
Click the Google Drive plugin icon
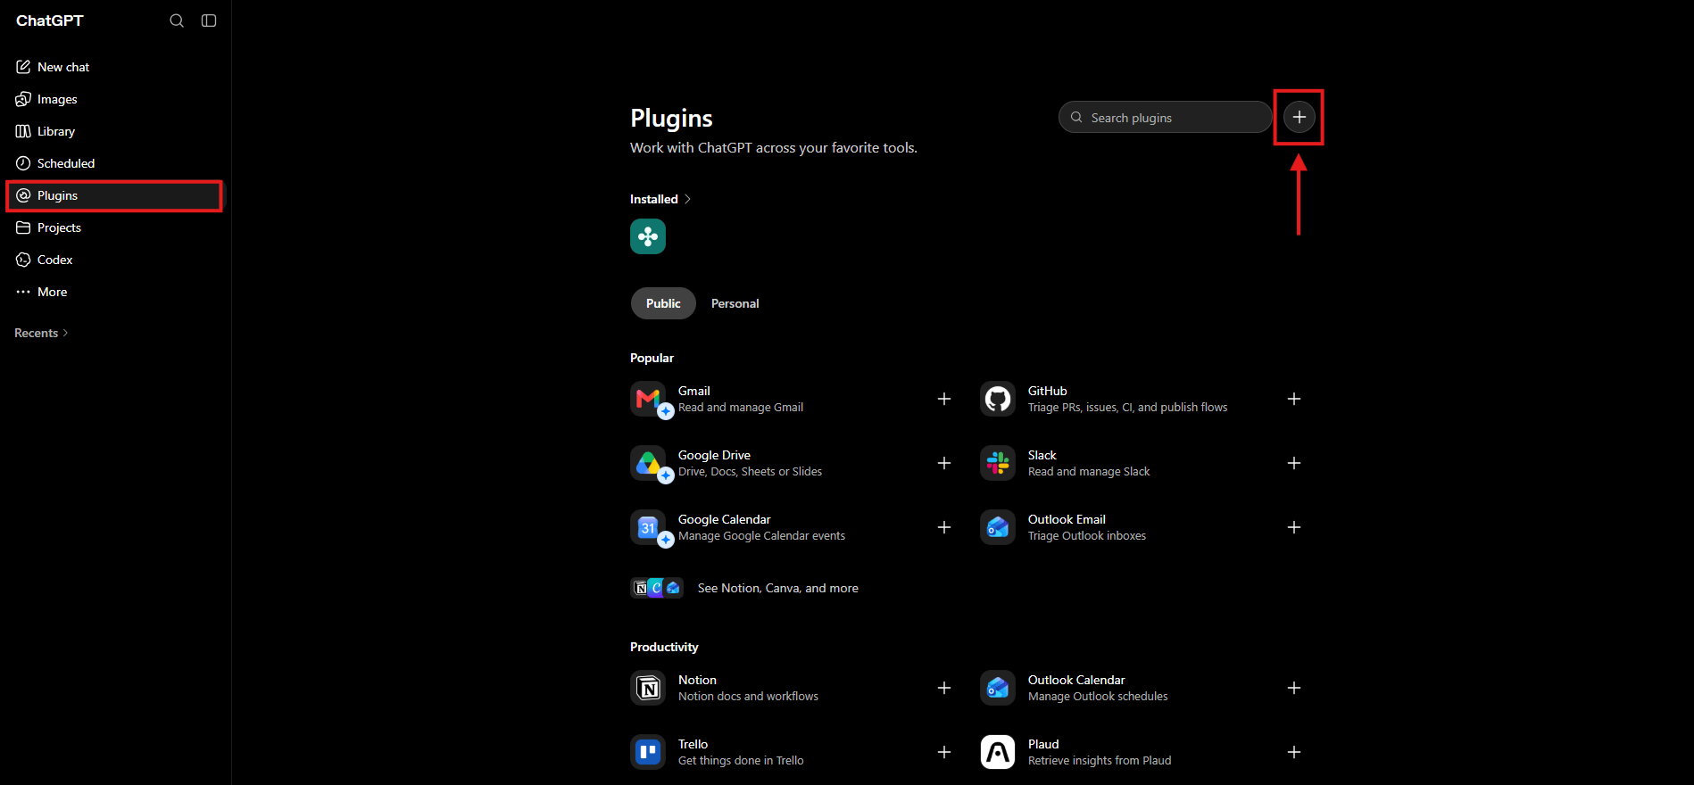point(648,463)
